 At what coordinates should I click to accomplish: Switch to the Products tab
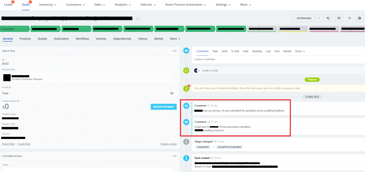[x=25, y=39]
